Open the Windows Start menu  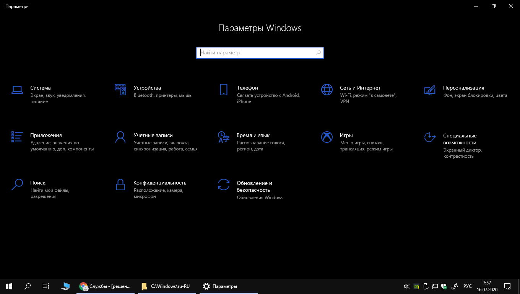tap(9, 286)
